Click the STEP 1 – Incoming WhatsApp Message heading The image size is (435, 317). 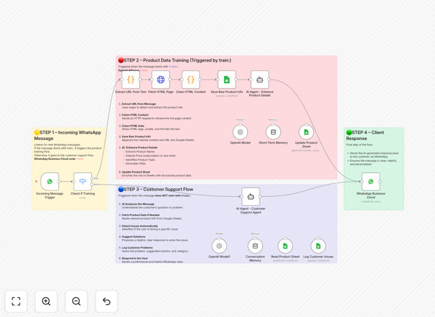tap(67, 135)
